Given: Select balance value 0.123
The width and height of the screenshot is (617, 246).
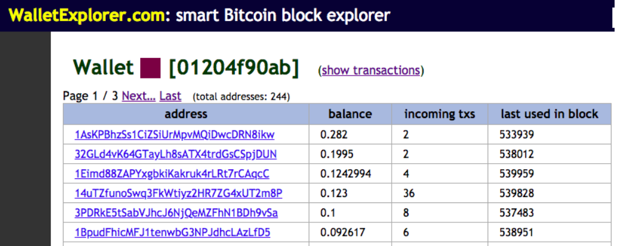Looking at the screenshot, I should pos(334,193).
